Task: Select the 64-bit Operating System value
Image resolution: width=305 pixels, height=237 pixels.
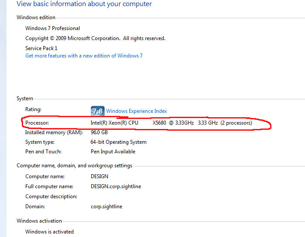Action: click(118, 142)
